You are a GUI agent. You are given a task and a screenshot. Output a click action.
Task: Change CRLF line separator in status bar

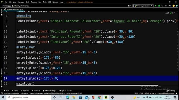pos(141,93)
